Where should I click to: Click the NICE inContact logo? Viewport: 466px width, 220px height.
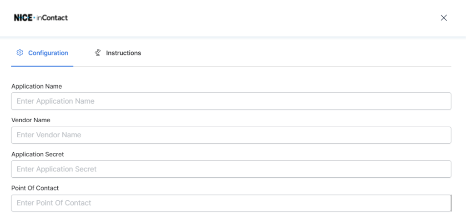(x=41, y=18)
